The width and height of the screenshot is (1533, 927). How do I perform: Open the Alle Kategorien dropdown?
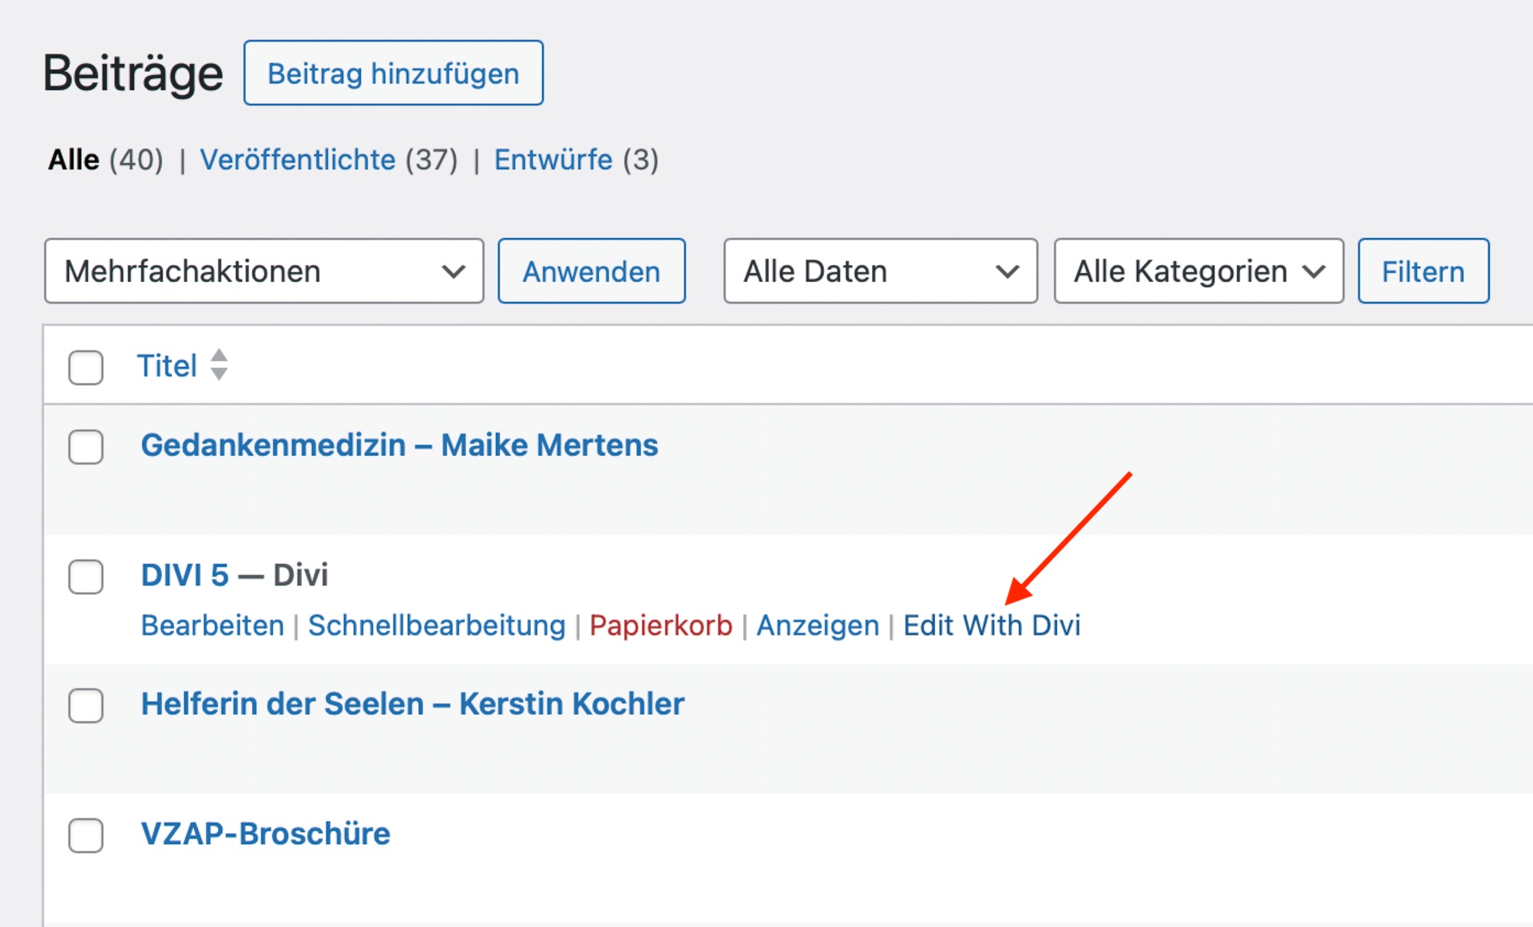pyautogui.click(x=1198, y=271)
